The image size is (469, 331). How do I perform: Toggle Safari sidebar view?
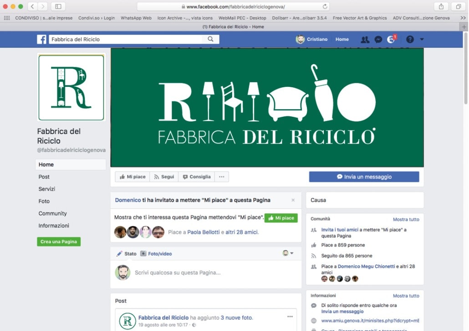(58, 6)
